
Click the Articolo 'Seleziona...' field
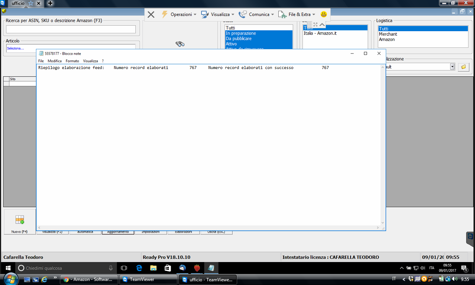pyautogui.click(x=71, y=48)
